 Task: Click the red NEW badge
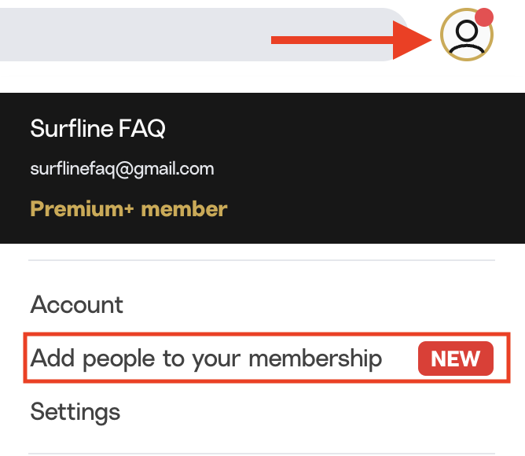click(x=455, y=359)
